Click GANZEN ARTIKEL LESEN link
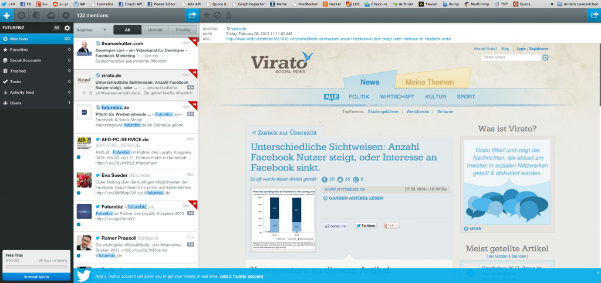The width and height of the screenshot is (601, 283). click(x=353, y=198)
